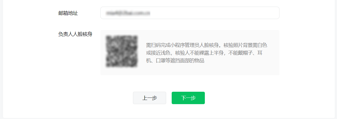337x119 pixels.
Task: Click the 下一步 green button
Action: click(x=188, y=98)
